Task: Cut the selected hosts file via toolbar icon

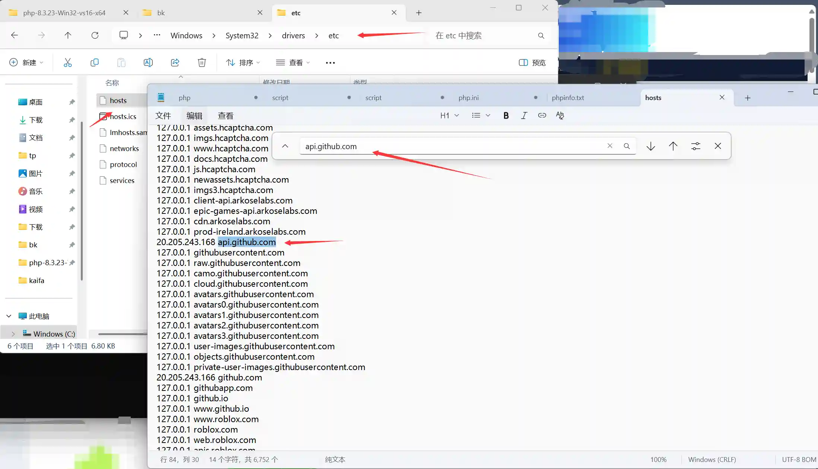Action: [67, 62]
